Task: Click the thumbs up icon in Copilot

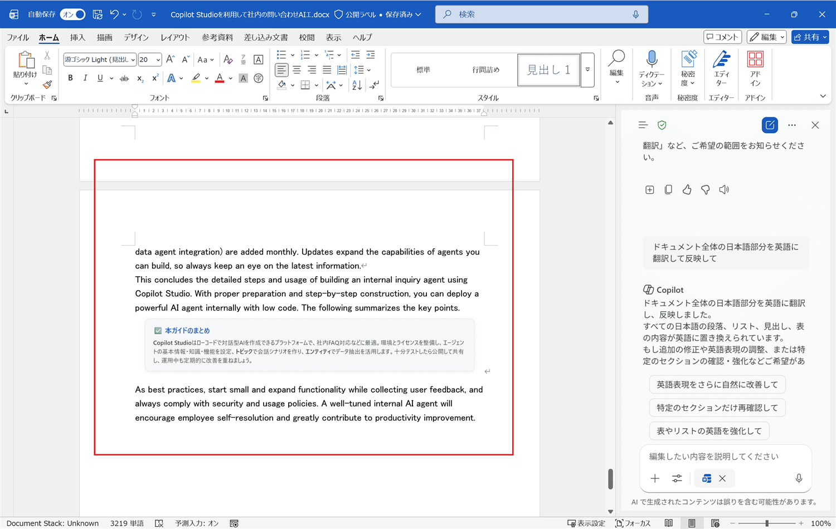Action: coord(687,190)
